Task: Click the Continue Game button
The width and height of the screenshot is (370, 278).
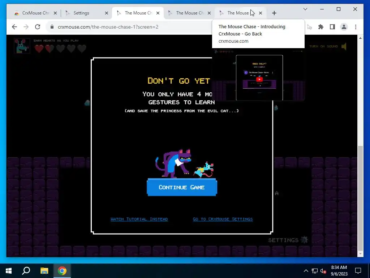Action: click(182, 187)
